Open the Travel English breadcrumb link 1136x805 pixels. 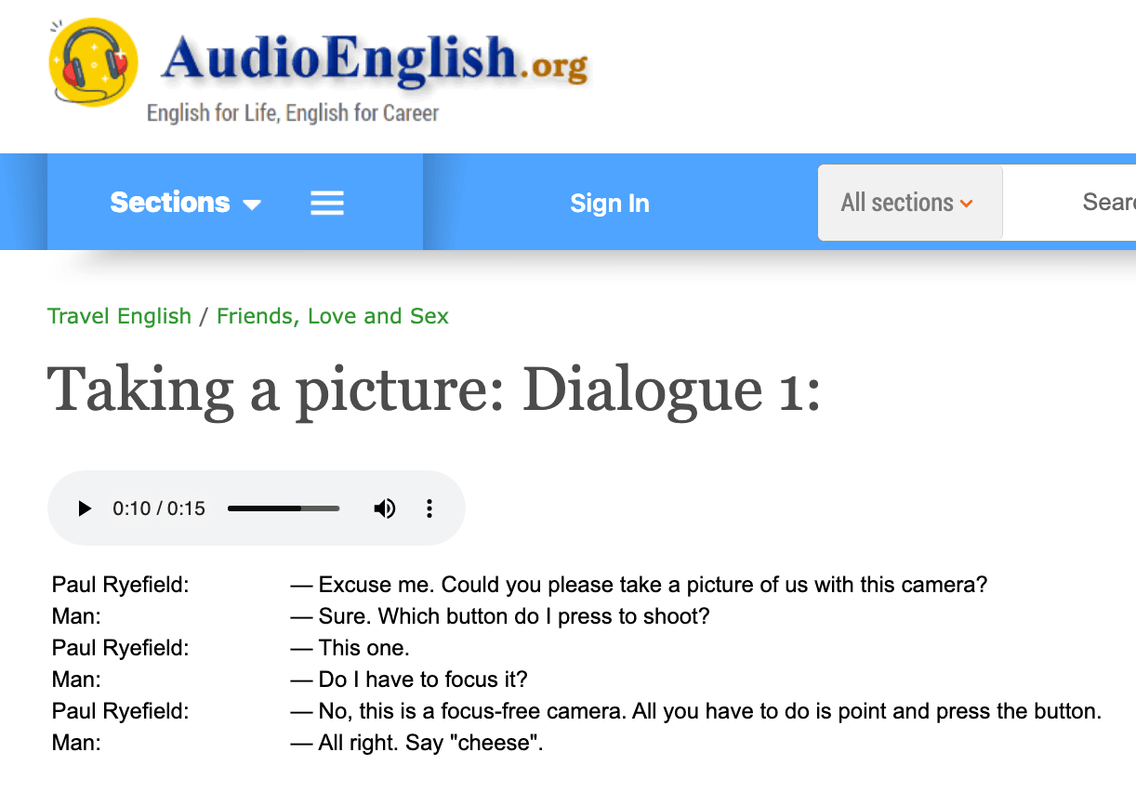coord(119,316)
